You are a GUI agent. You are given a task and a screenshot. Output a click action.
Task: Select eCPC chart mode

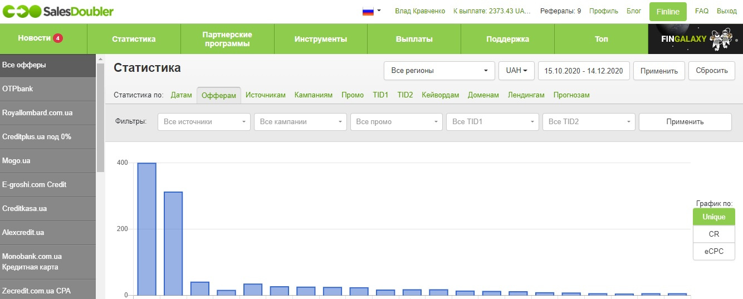714,252
